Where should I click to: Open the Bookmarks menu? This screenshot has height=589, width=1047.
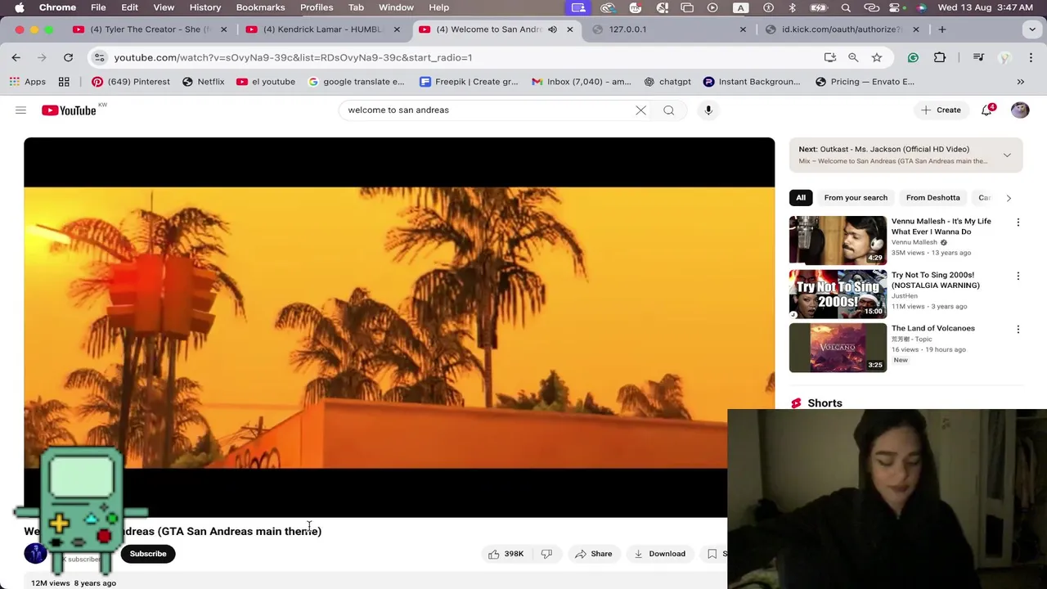coord(260,7)
